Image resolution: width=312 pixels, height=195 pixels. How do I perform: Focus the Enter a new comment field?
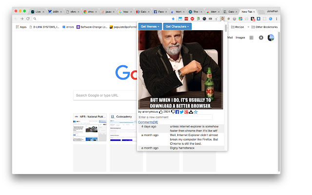coord(175,117)
